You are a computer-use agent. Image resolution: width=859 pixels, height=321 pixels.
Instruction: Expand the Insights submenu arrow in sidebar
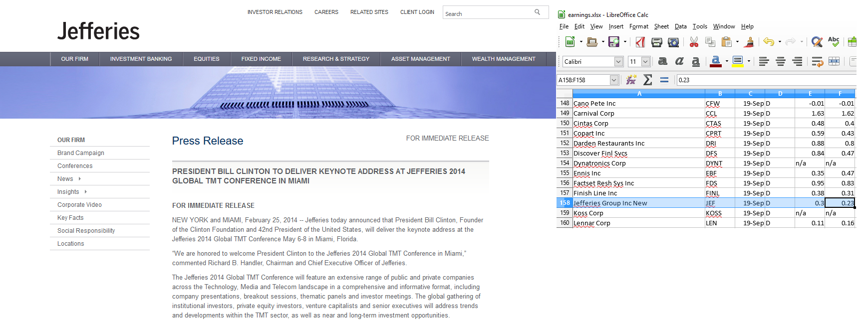[x=86, y=192]
